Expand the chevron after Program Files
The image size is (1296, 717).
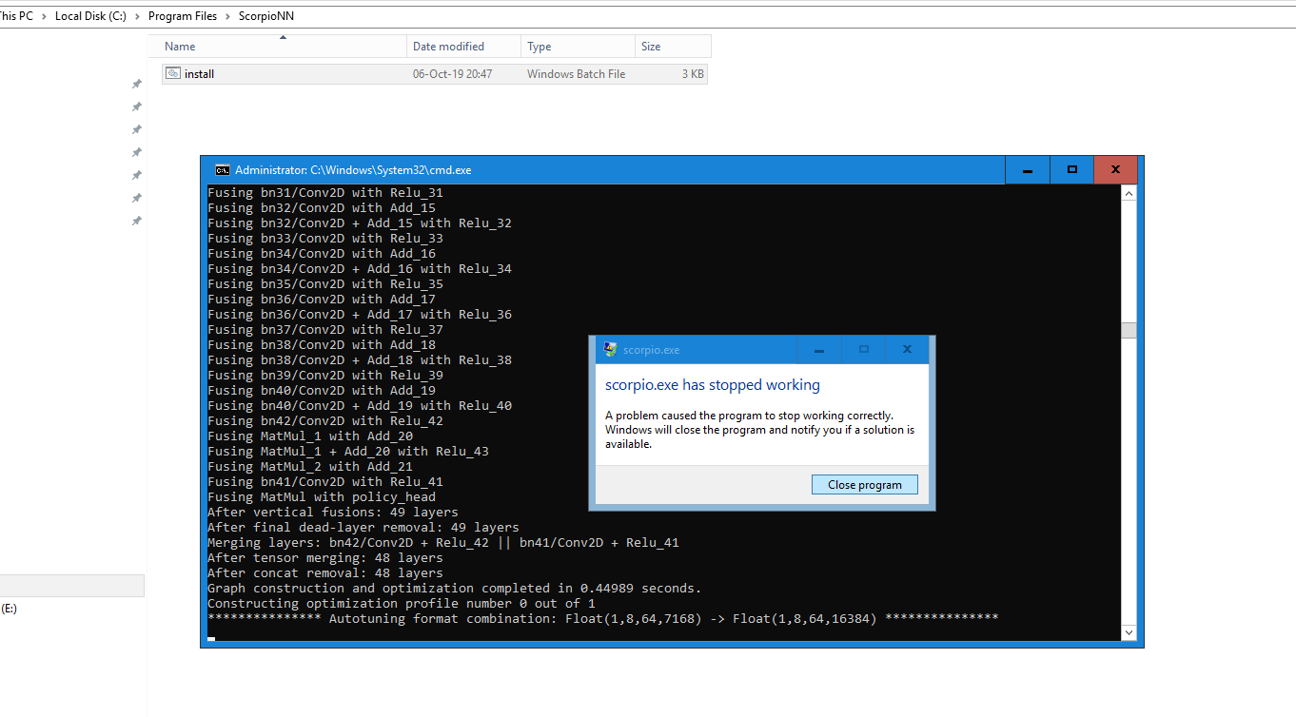228,16
